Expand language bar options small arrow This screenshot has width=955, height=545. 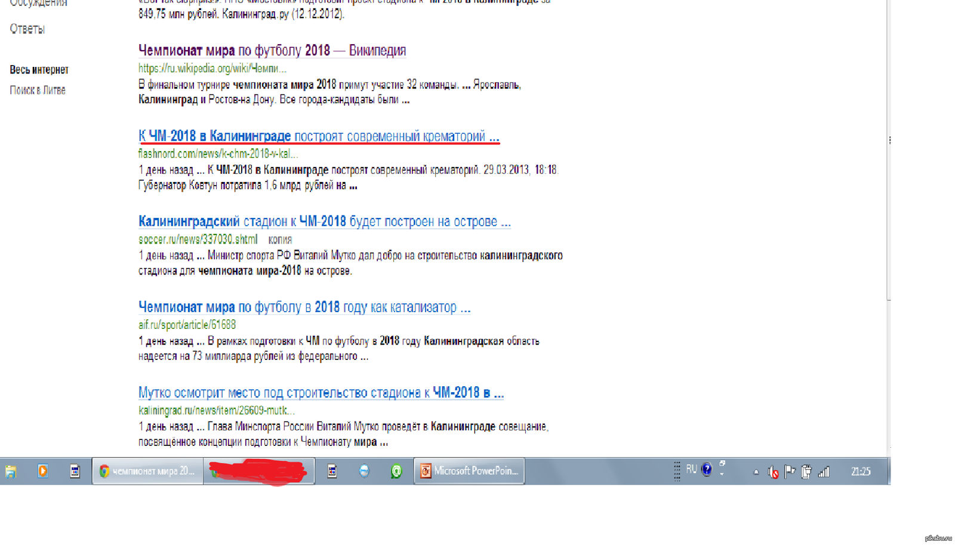[x=722, y=475]
